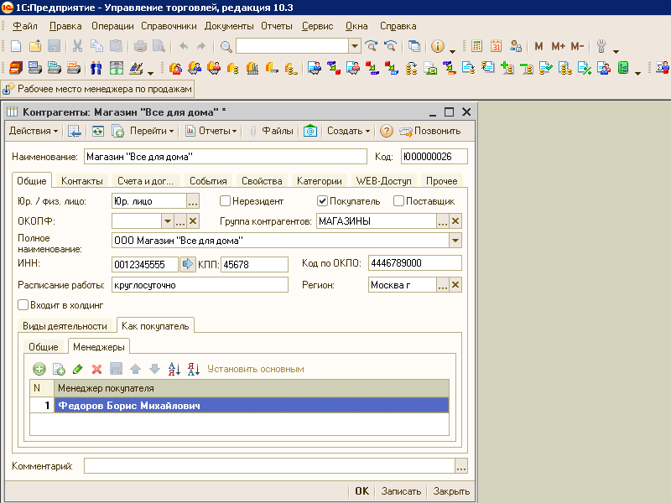Click the green add manager icon
This screenshot has height=503, width=671.
(x=39, y=369)
